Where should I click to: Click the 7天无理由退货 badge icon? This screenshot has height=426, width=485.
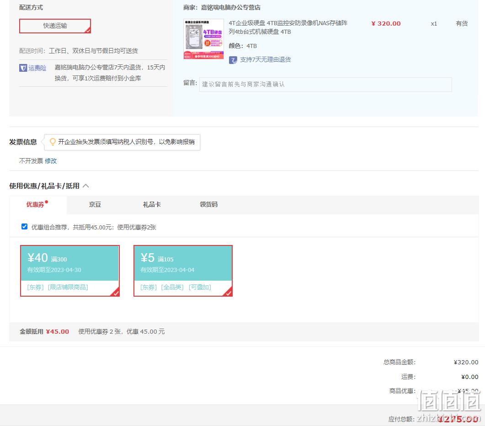click(x=233, y=60)
